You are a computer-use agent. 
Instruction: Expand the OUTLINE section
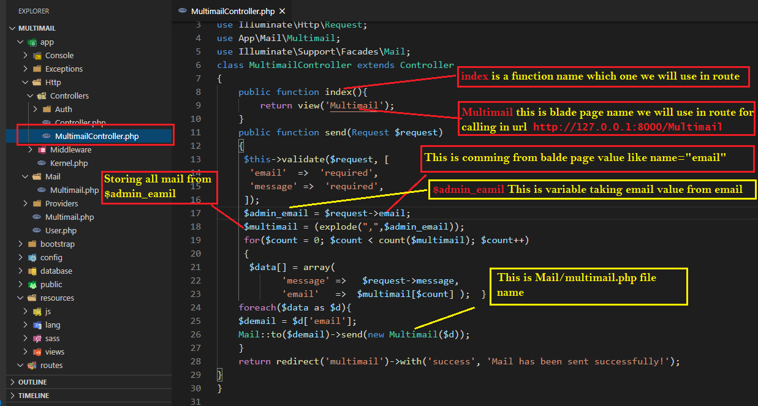pos(32,382)
